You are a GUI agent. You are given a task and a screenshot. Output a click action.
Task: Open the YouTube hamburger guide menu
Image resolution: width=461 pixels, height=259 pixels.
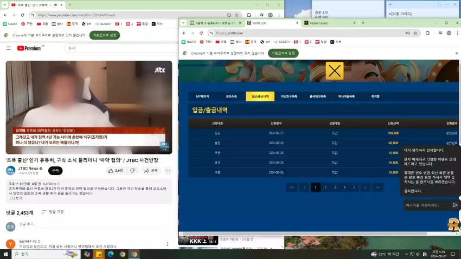9,48
